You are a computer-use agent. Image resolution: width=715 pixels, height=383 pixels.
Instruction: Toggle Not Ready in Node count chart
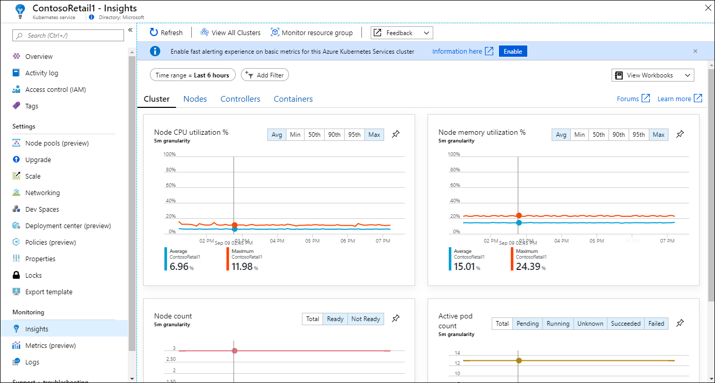[x=366, y=319]
